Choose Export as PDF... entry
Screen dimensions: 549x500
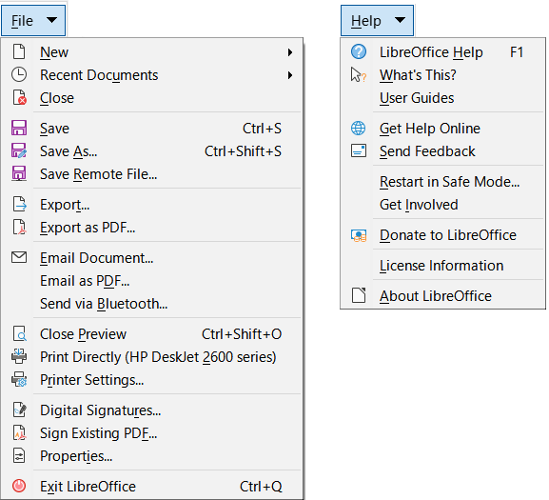(151, 227)
